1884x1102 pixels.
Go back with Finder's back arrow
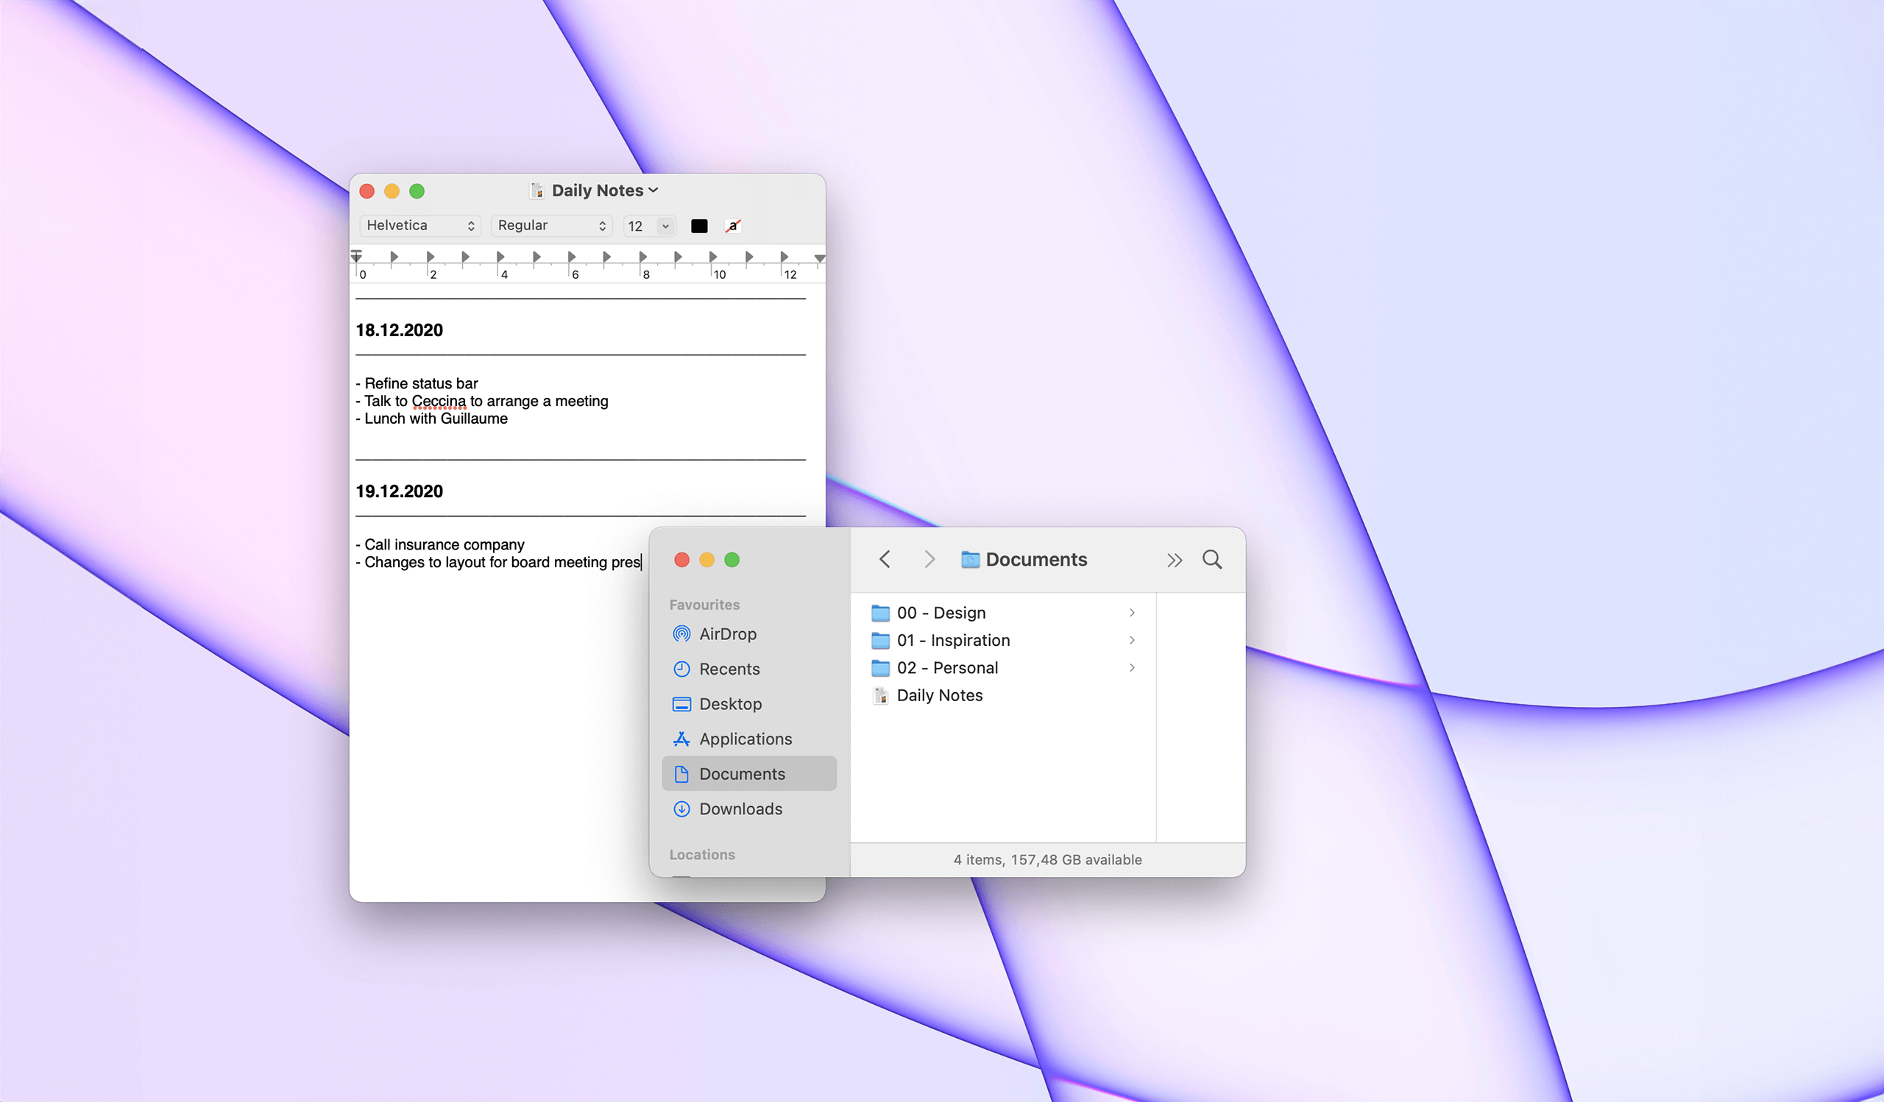(x=885, y=560)
